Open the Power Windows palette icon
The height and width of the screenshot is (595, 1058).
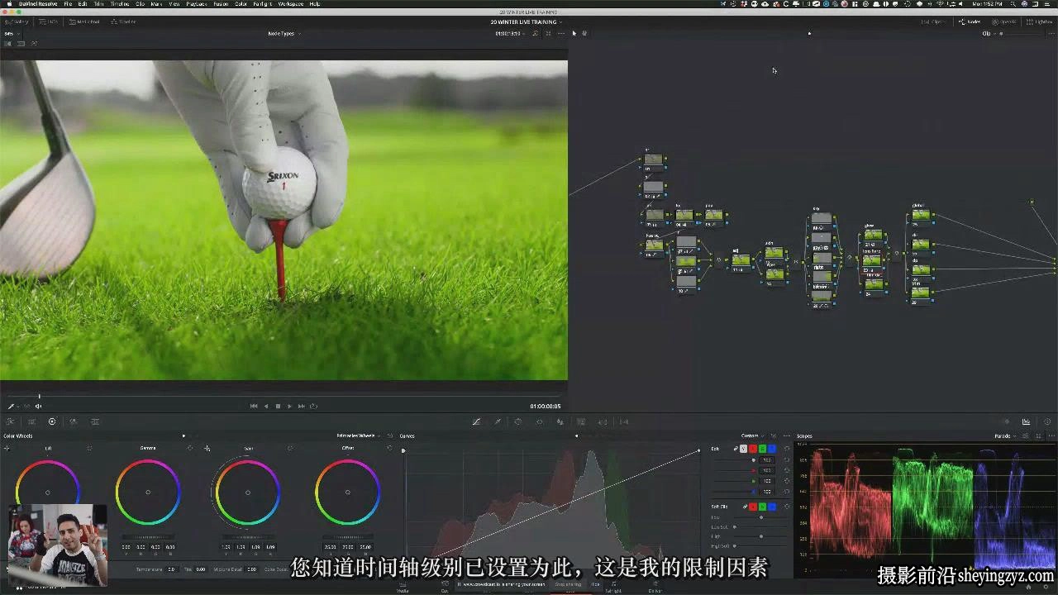[518, 421]
